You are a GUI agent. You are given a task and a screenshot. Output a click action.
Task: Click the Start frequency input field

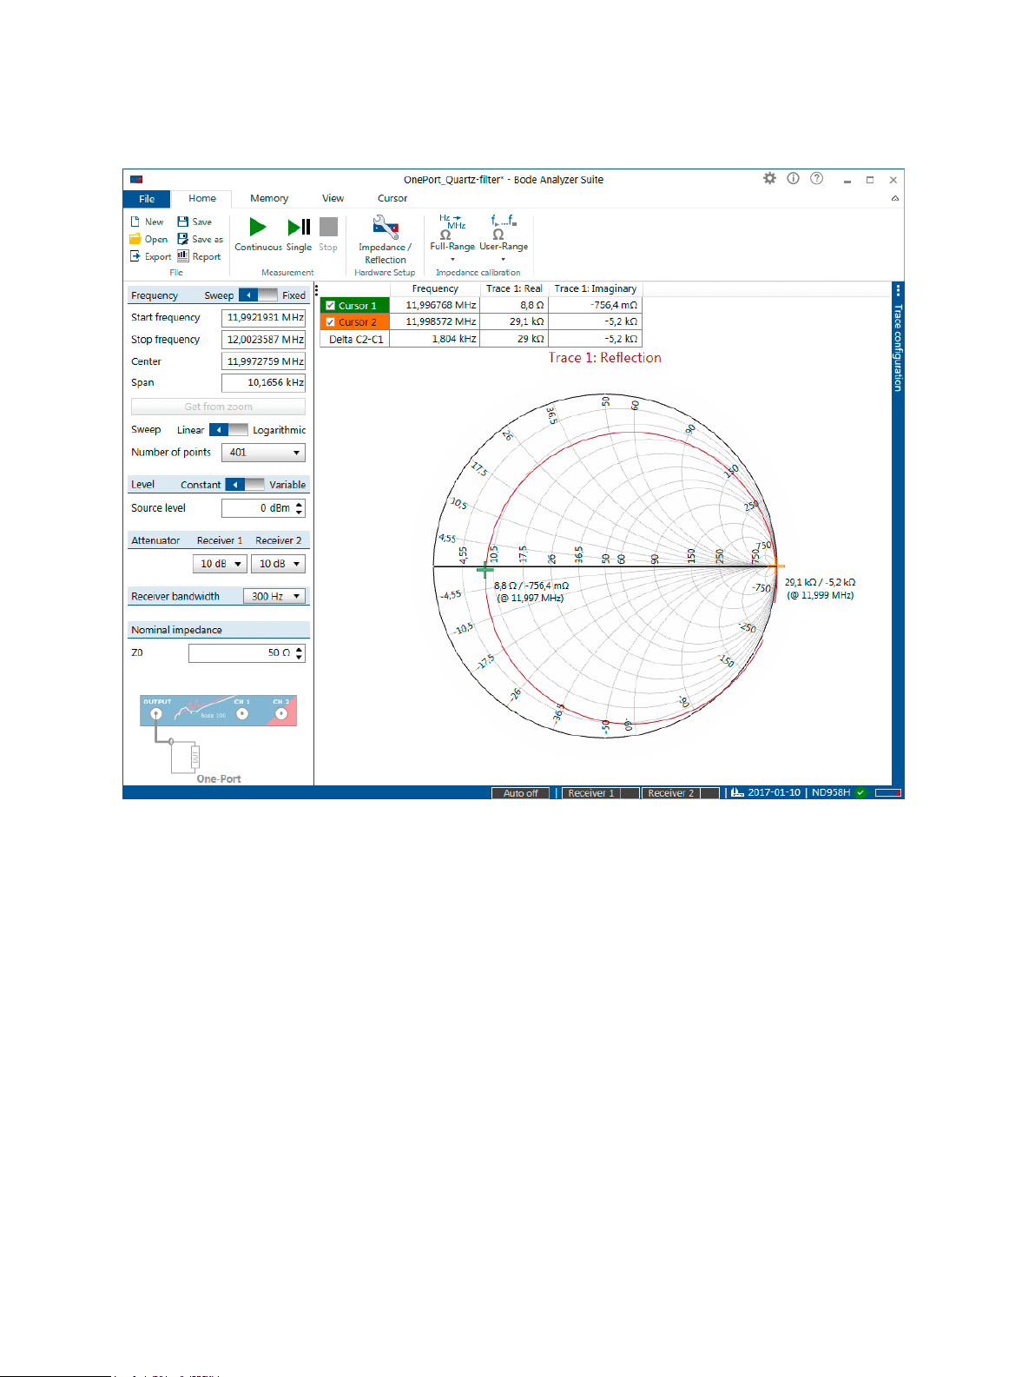263,318
